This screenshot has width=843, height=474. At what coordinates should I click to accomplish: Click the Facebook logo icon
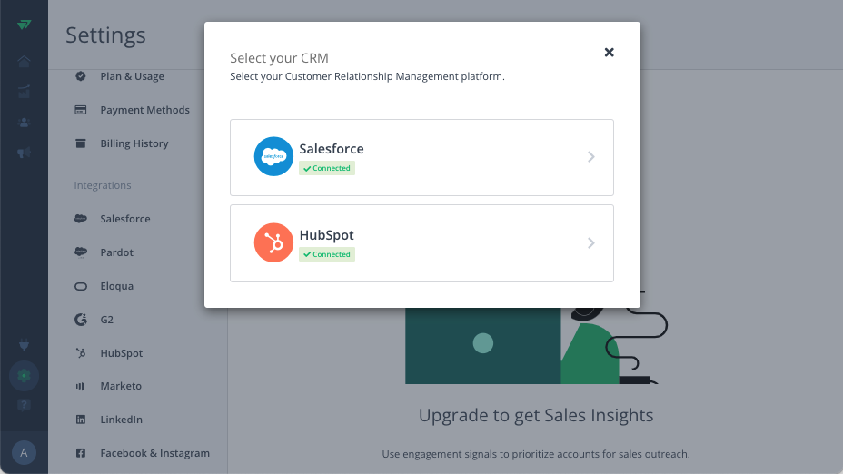81,453
